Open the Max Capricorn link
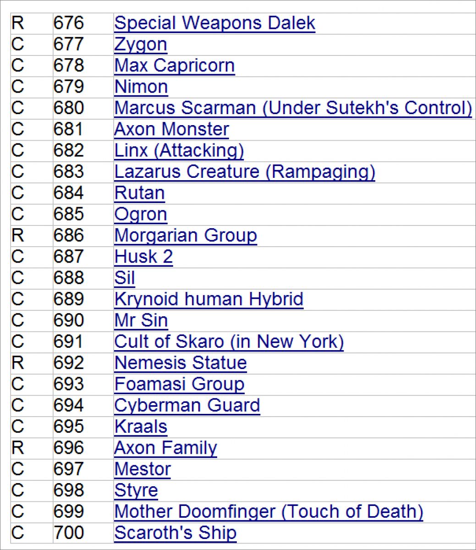The width and height of the screenshot is (476, 550). pyautogui.click(x=174, y=66)
